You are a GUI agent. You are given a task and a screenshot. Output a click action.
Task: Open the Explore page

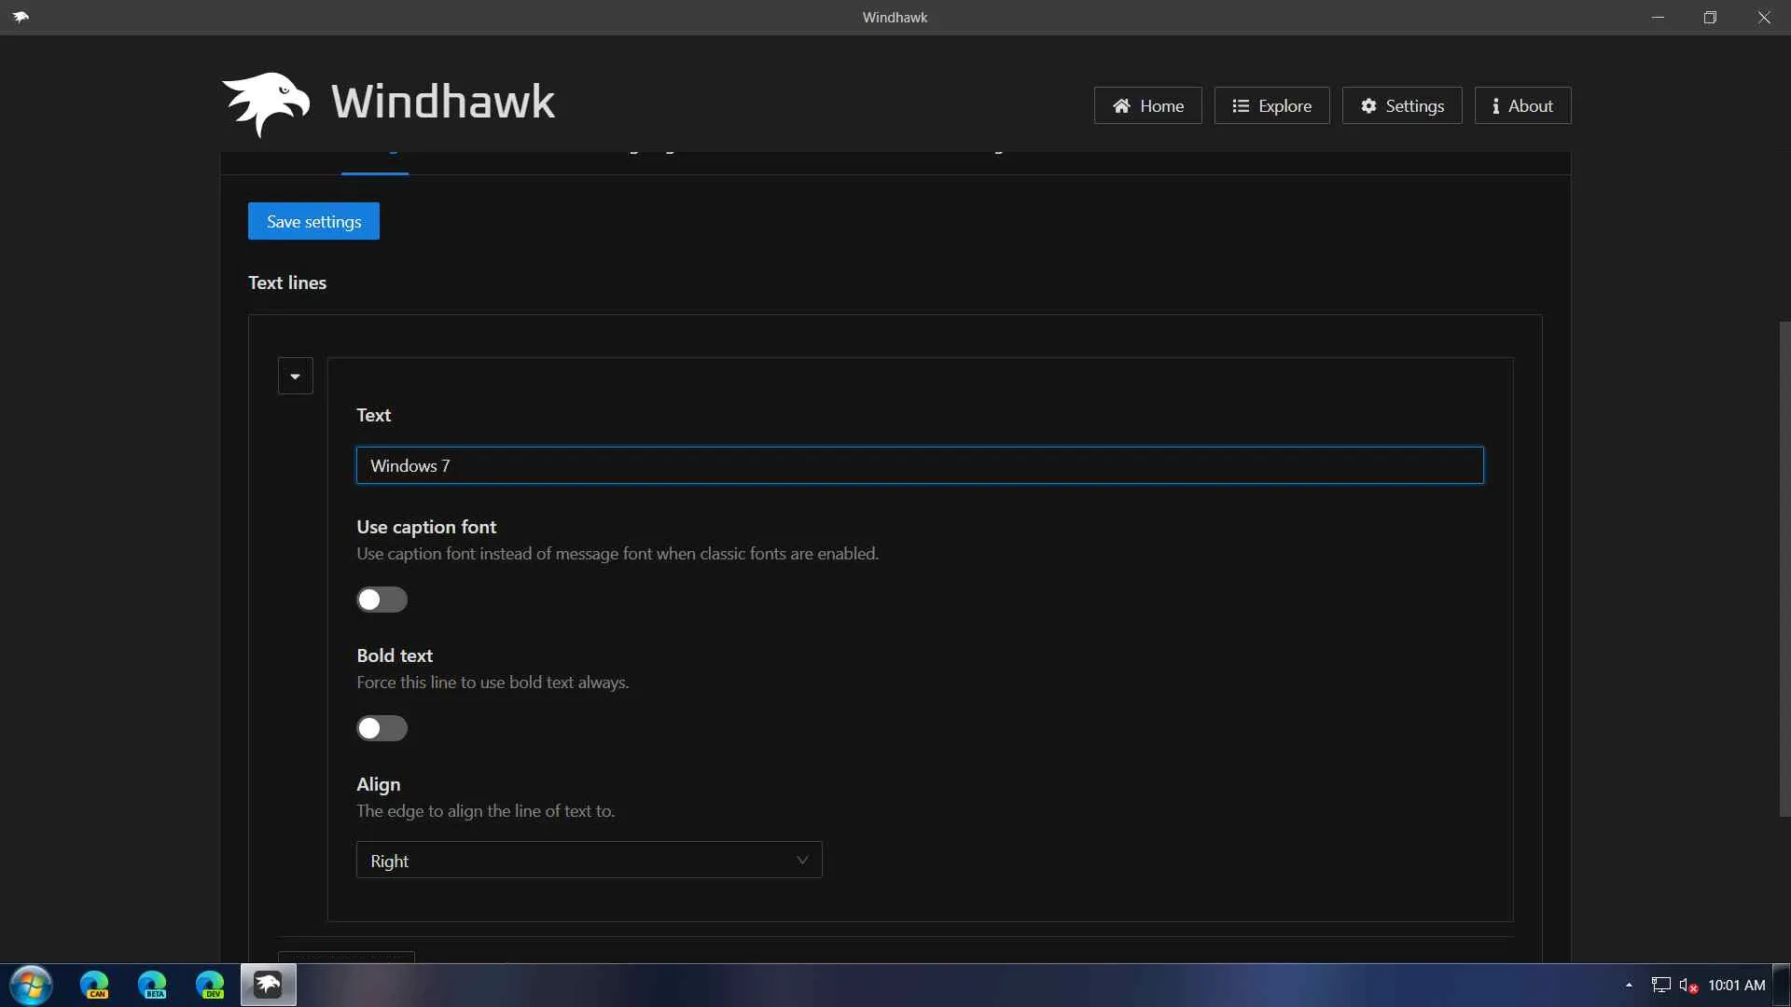[x=1271, y=105]
